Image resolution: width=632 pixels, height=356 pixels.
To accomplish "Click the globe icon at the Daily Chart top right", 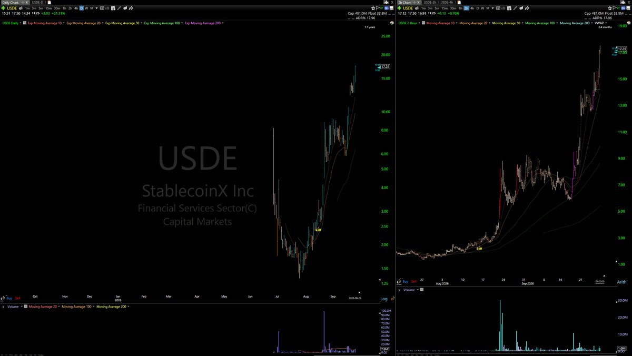I will point(391,23).
